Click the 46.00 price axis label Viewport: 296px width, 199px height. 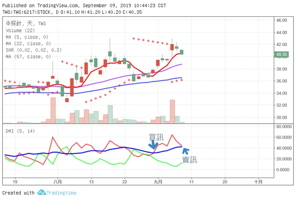click(282, 20)
